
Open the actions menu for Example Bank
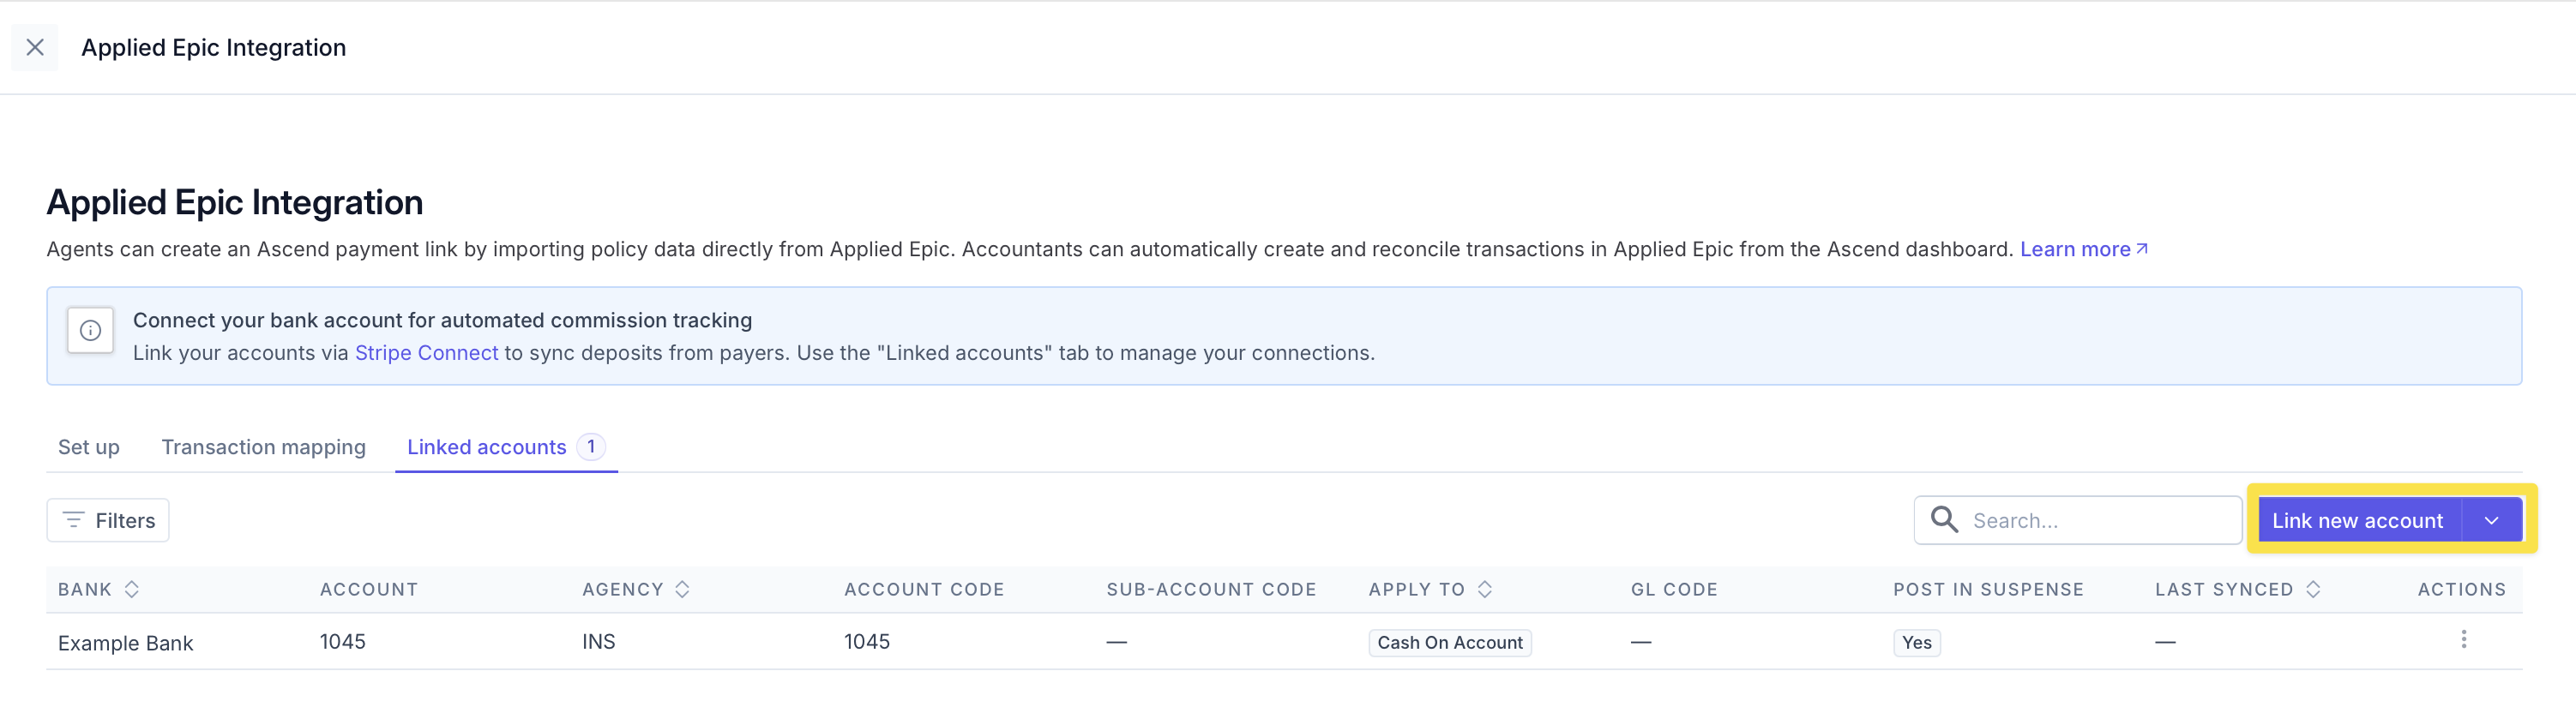point(2463,639)
